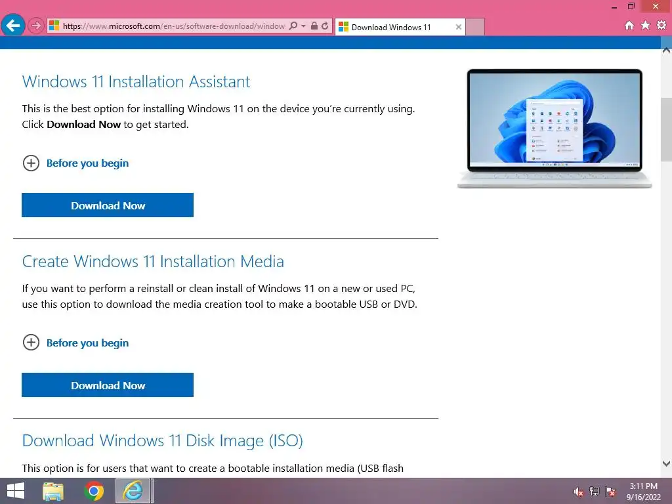Click the Microsoft favicon in address bar
The width and height of the screenshot is (672, 504).
[x=54, y=26]
